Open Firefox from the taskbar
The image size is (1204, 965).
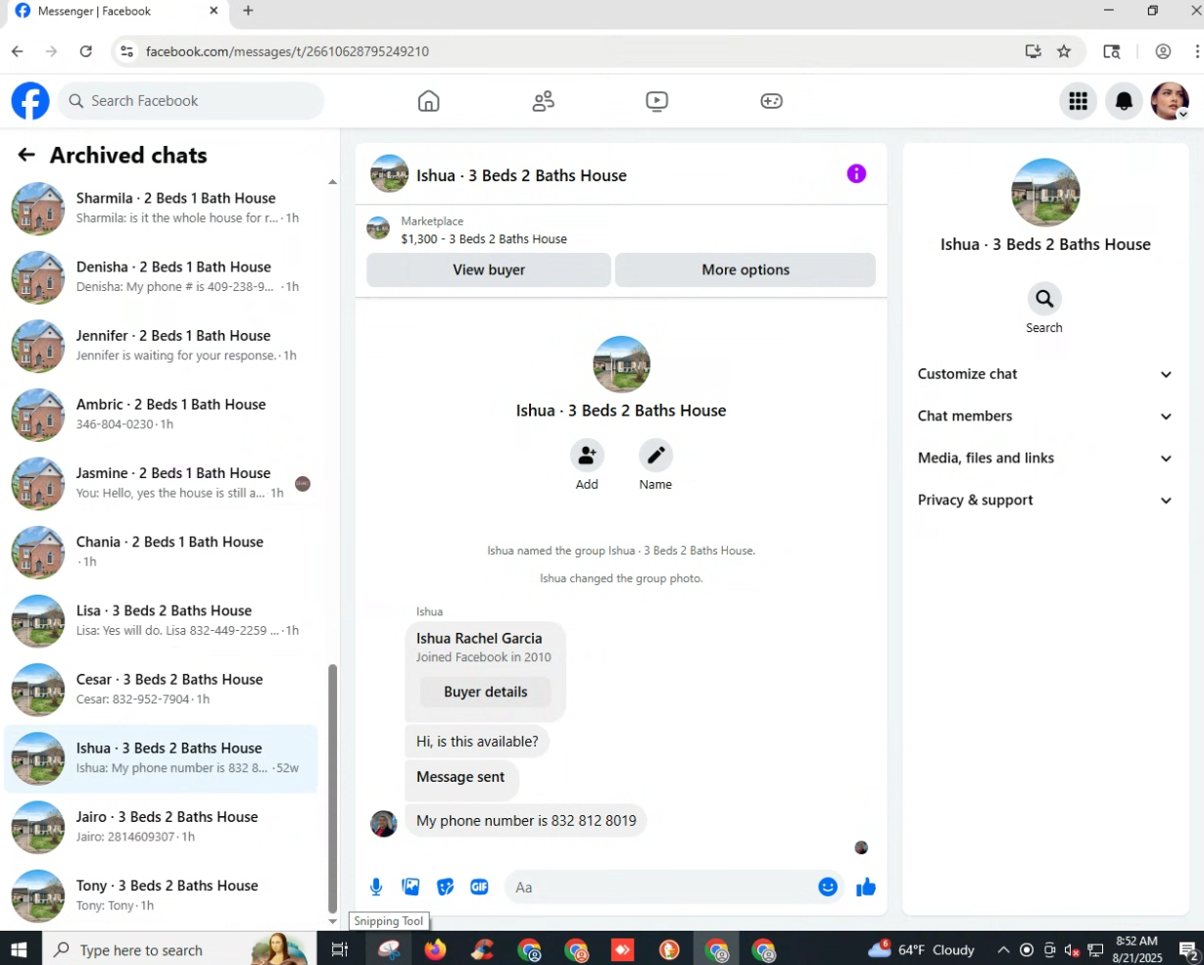point(435,949)
